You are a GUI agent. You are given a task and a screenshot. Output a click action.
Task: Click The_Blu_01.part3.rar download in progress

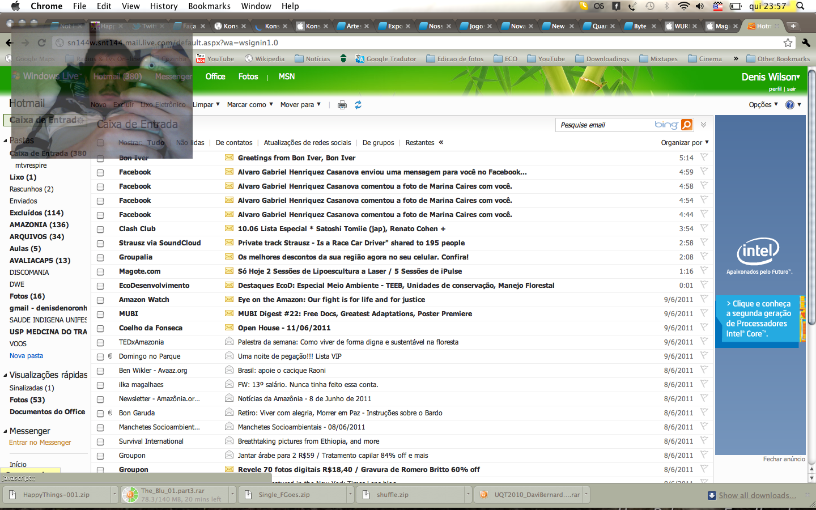176,495
